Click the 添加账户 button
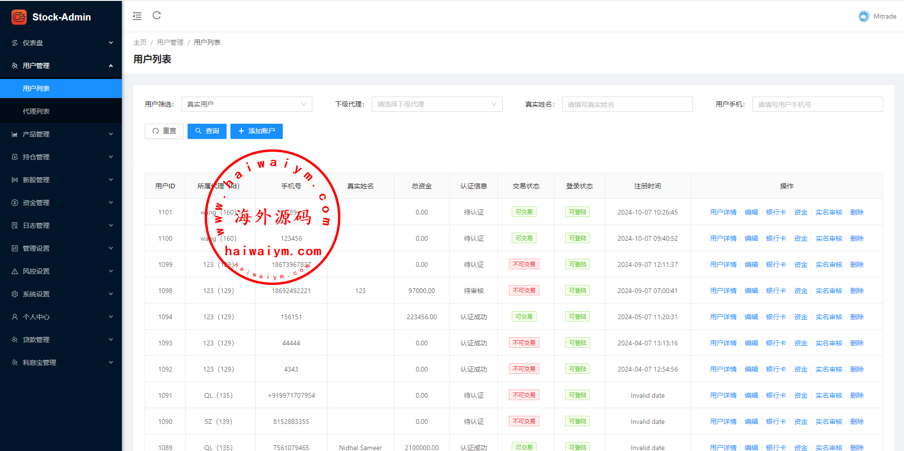The image size is (904, 451). (x=256, y=131)
